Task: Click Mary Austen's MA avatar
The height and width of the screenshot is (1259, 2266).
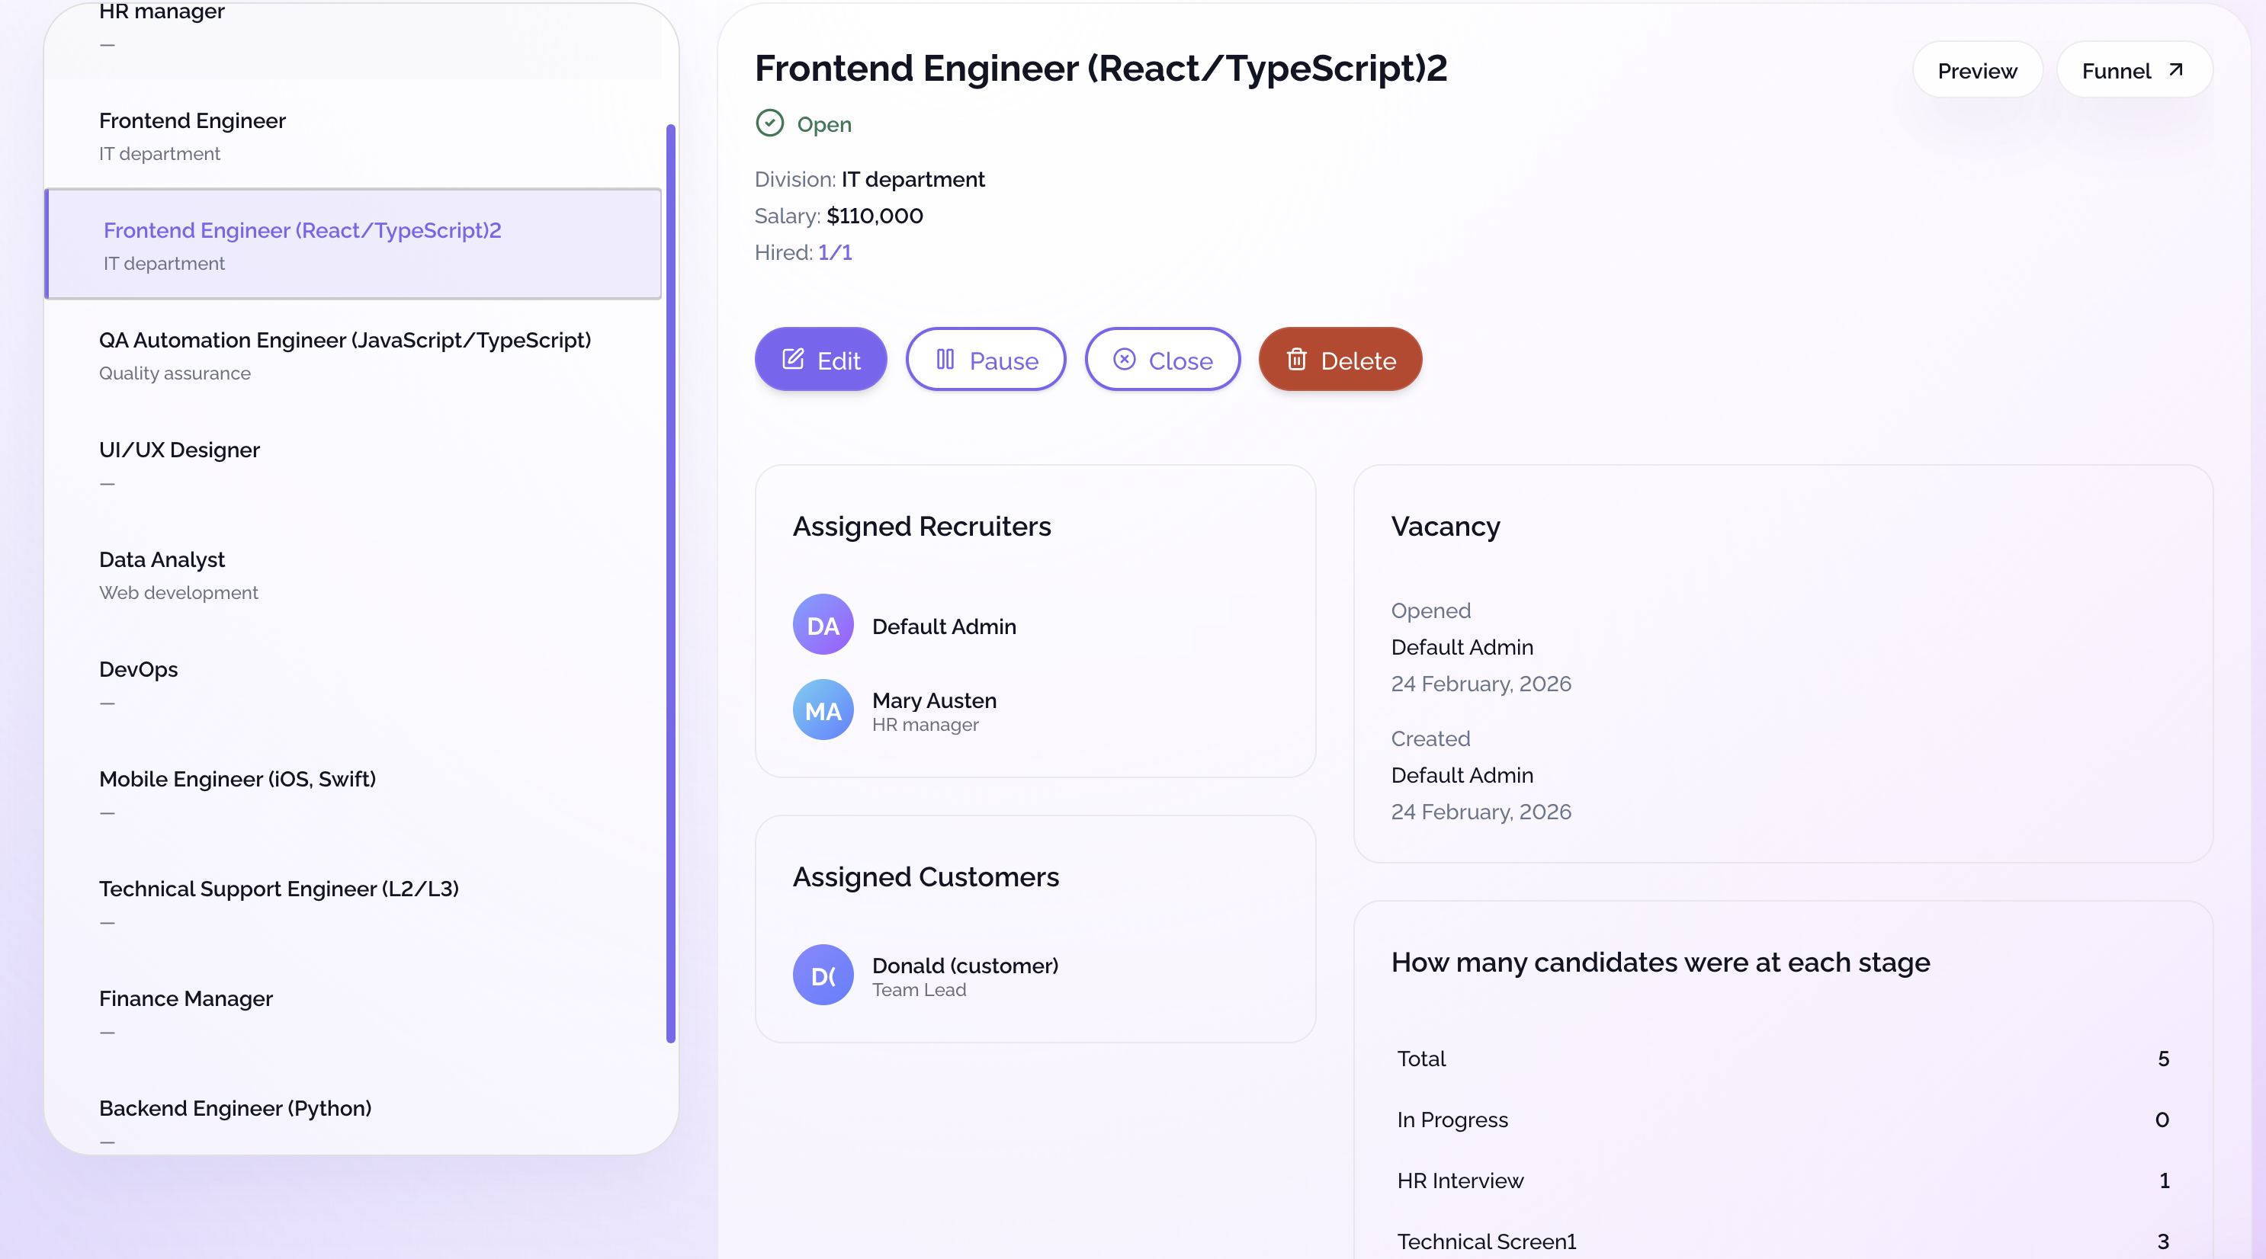Action: tap(823, 710)
